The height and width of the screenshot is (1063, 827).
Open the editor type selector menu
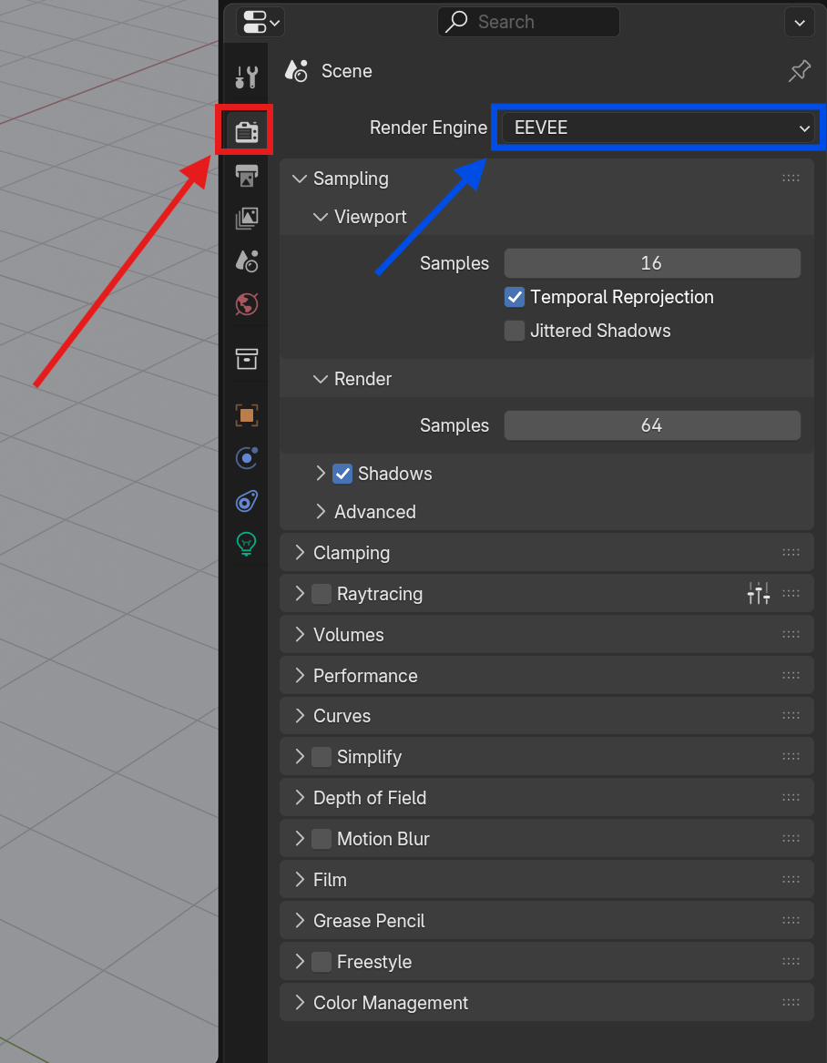[260, 22]
